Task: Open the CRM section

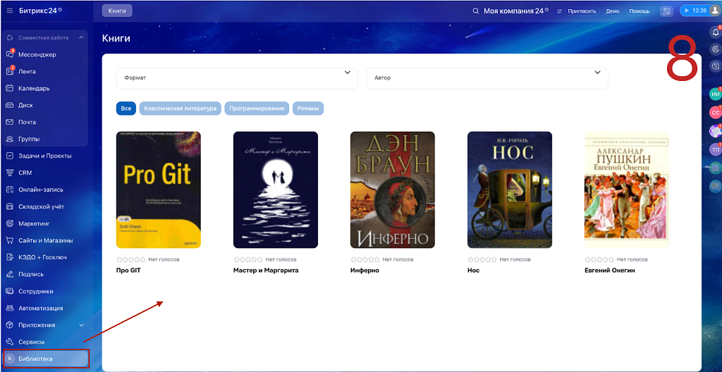Action: (25, 173)
